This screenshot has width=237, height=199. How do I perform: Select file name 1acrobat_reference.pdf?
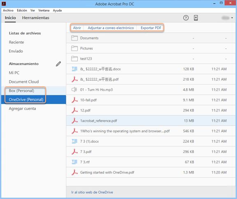pos(99,120)
